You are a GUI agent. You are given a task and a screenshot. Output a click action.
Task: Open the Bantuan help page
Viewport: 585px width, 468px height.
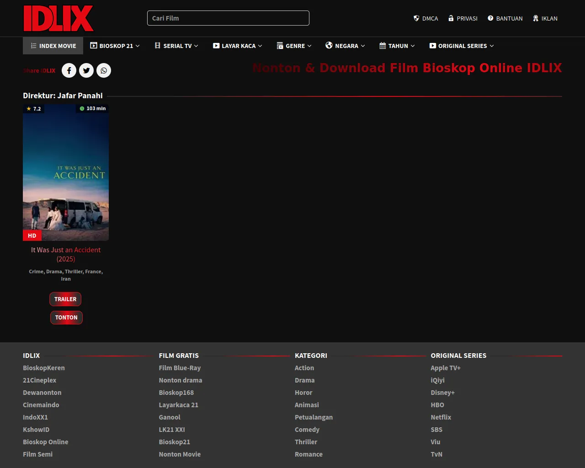click(x=505, y=18)
